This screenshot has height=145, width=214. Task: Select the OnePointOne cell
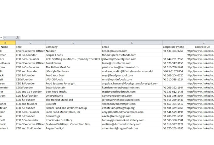point(73,96)
